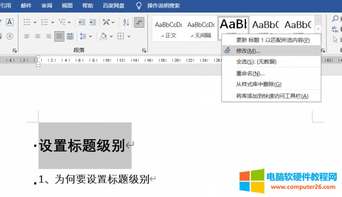342x197 pixels.
Task: Open the 百度网盘 ribbon tab
Action: pyautogui.click(x=114, y=6)
